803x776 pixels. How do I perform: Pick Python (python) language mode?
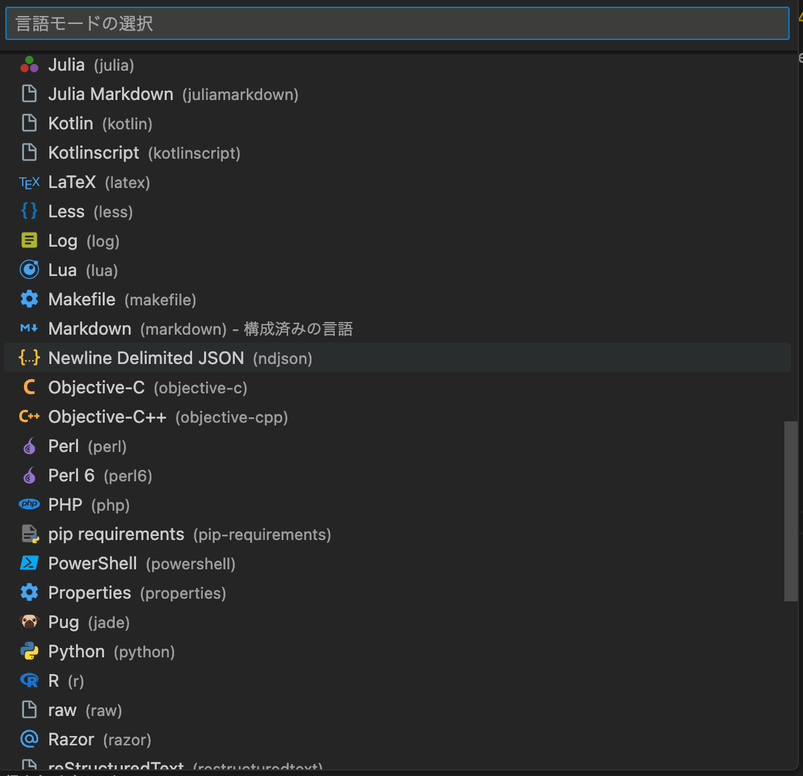[397, 651]
